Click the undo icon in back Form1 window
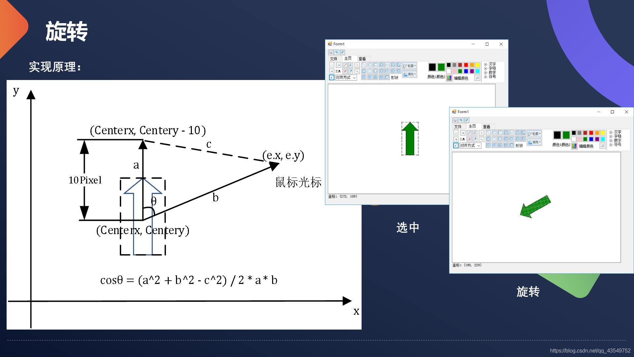 click(x=336, y=52)
